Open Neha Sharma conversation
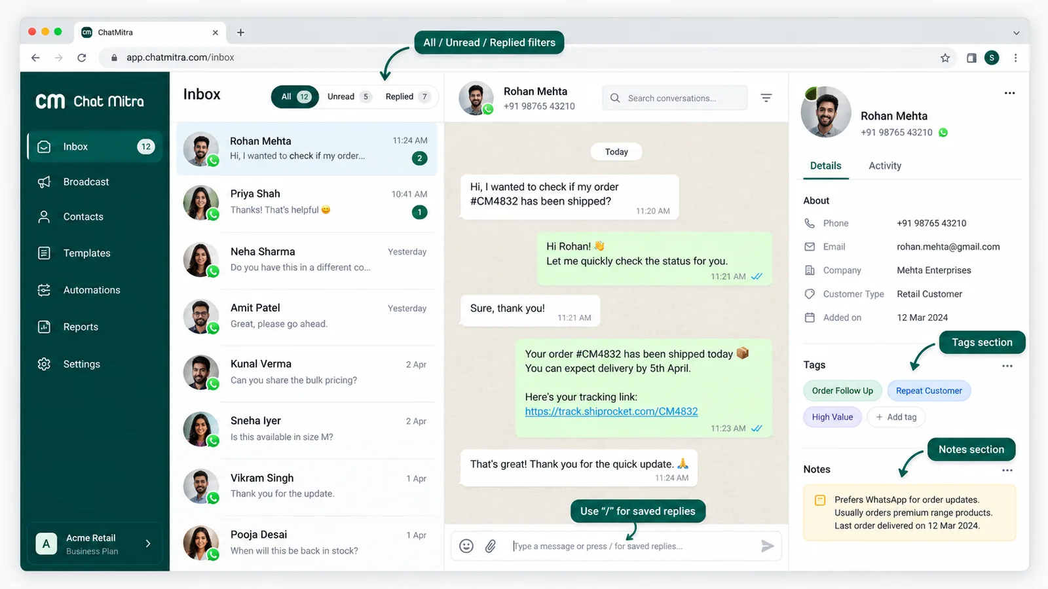The width and height of the screenshot is (1048, 589). pyautogui.click(x=306, y=260)
